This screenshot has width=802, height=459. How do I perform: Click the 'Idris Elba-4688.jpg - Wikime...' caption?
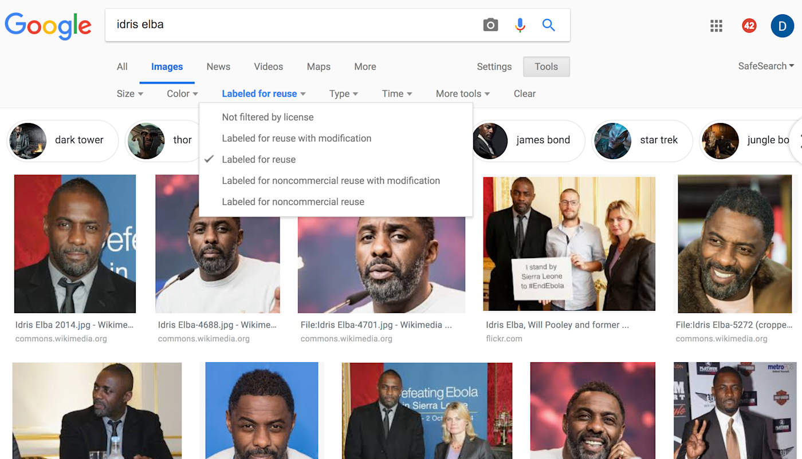tap(217, 325)
